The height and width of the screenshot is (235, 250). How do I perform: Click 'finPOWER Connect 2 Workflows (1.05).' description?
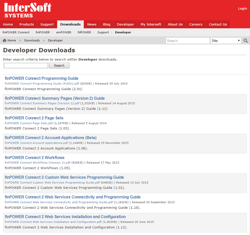pos(38,168)
